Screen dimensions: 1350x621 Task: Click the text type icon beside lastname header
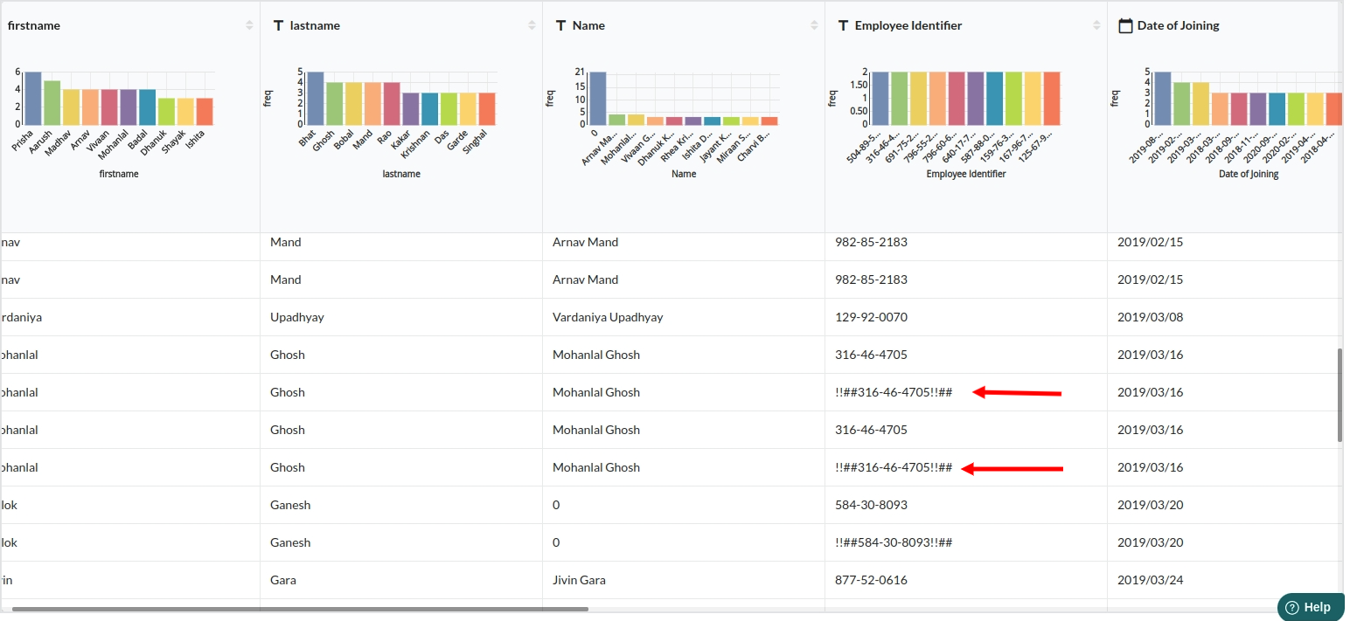click(x=278, y=26)
